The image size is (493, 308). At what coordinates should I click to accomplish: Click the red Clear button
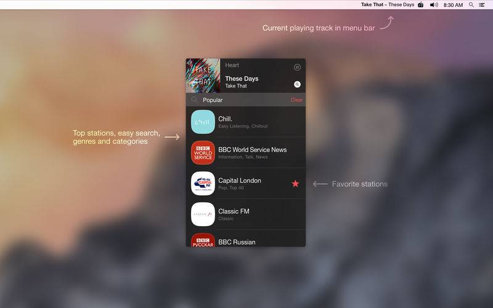click(x=296, y=100)
